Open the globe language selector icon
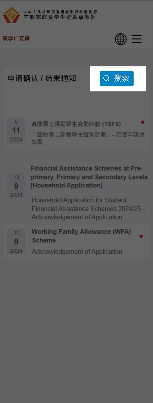 [121, 39]
